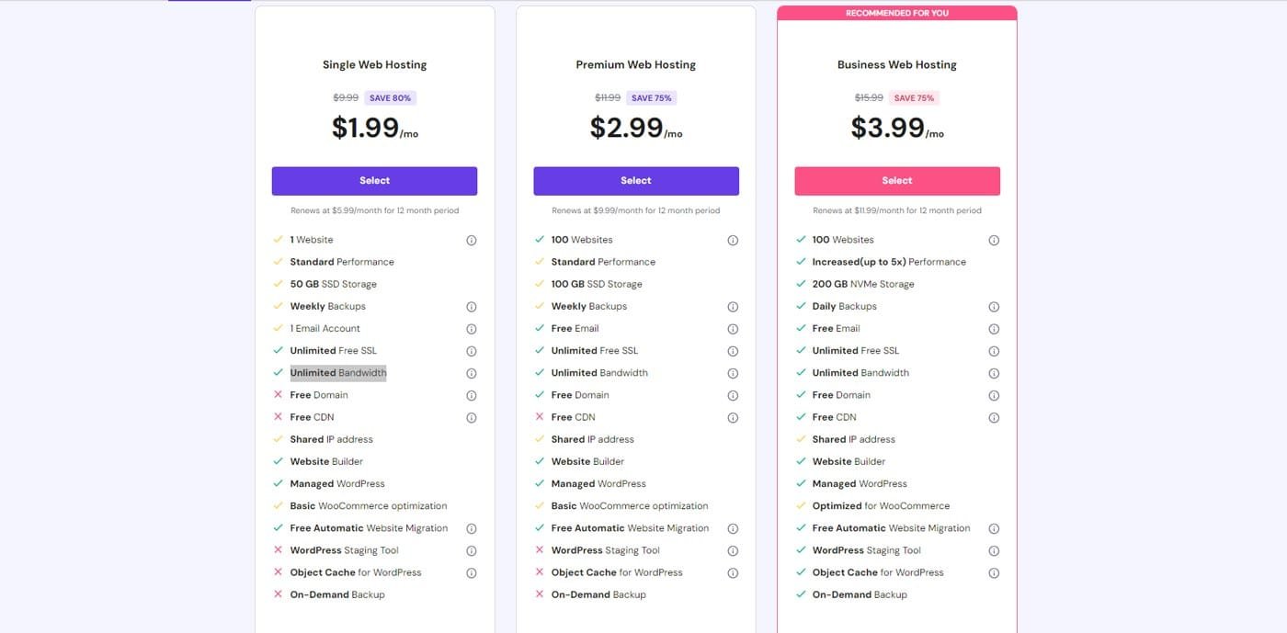Show info for Business Object Cache for WordPress

[x=994, y=573]
